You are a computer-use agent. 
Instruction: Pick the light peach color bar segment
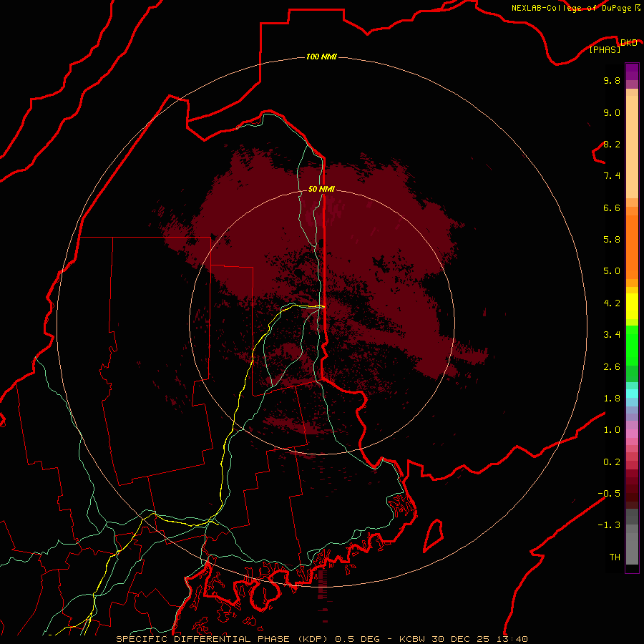pos(632,147)
